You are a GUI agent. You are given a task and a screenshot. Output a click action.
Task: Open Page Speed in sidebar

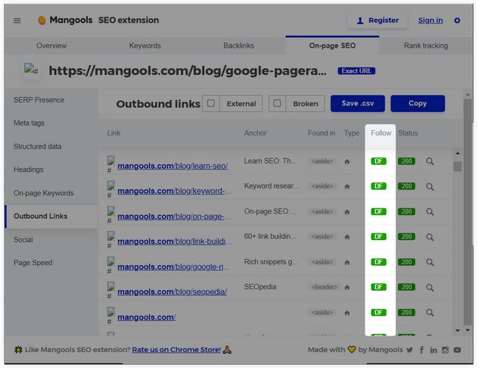tap(33, 263)
